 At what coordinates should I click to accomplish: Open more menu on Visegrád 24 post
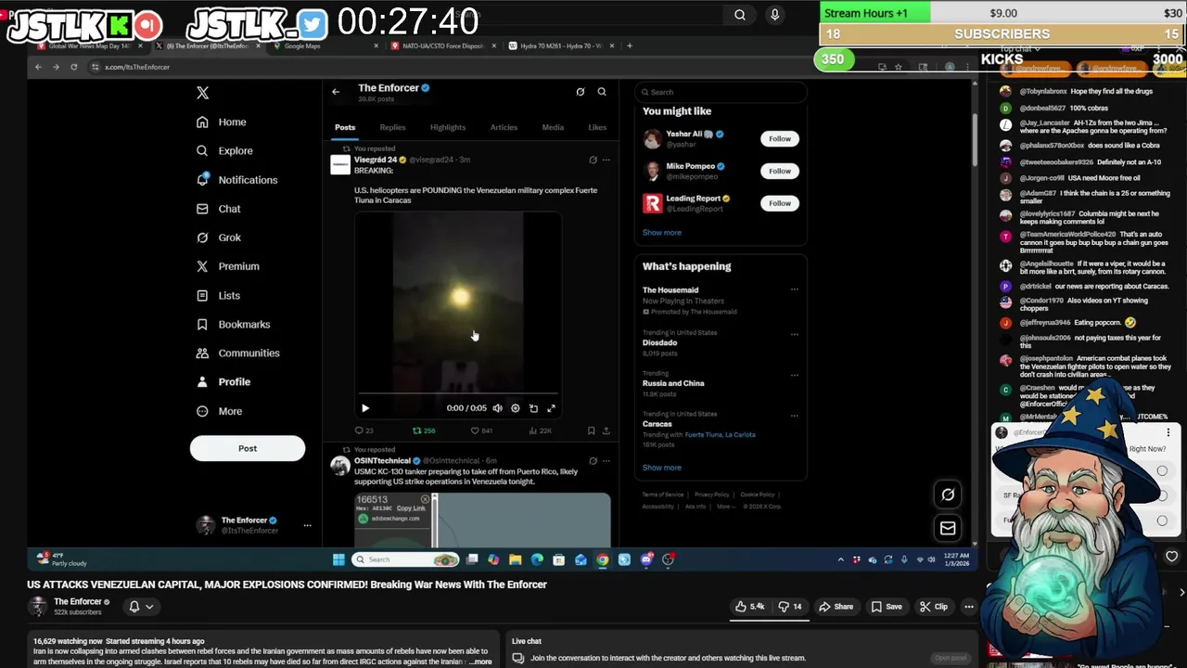[606, 160]
